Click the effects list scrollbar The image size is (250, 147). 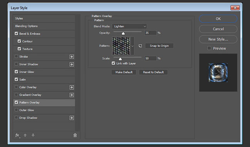(x=78, y=73)
